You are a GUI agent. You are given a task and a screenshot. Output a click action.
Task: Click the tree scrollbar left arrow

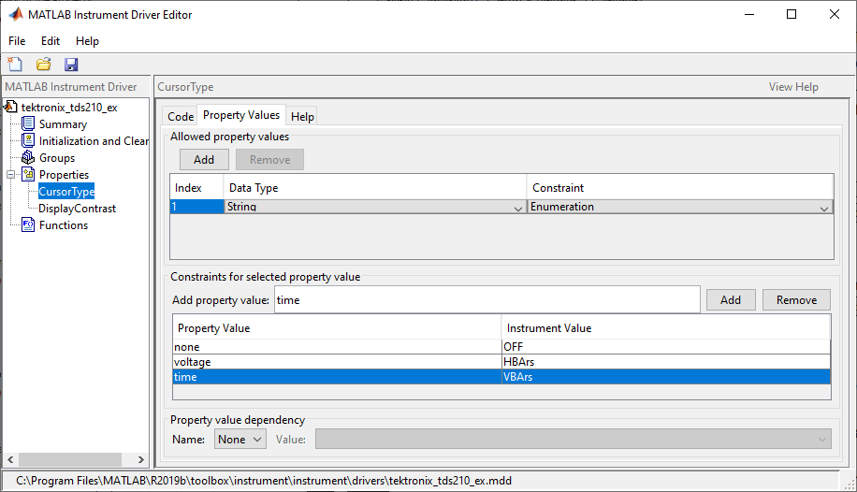[x=10, y=459]
